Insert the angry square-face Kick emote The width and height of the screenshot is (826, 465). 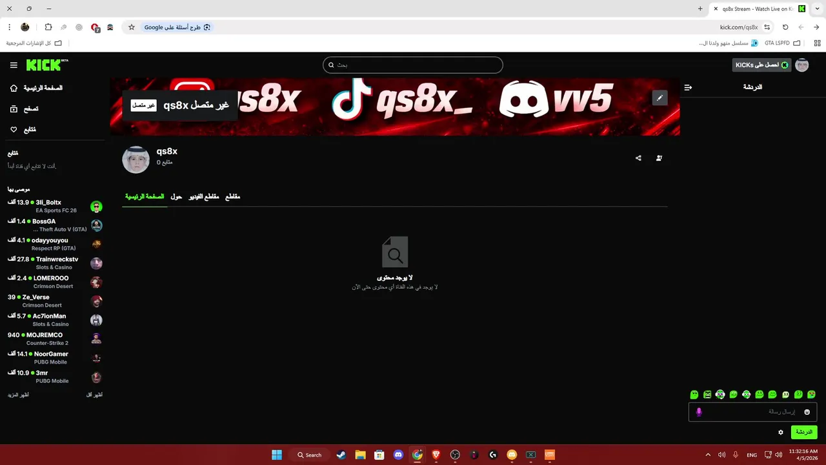tap(707, 395)
